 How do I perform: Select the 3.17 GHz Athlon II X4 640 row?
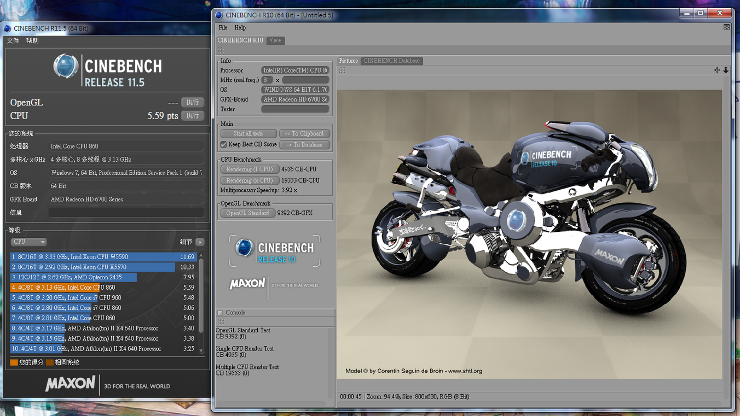[103, 329]
